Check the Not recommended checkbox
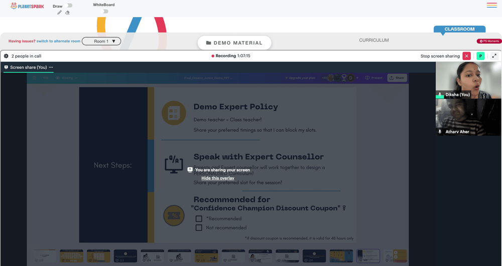502x266 pixels. click(x=199, y=228)
